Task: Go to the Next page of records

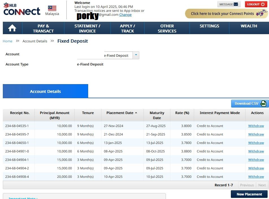Action: pyautogui.click(x=262, y=185)
